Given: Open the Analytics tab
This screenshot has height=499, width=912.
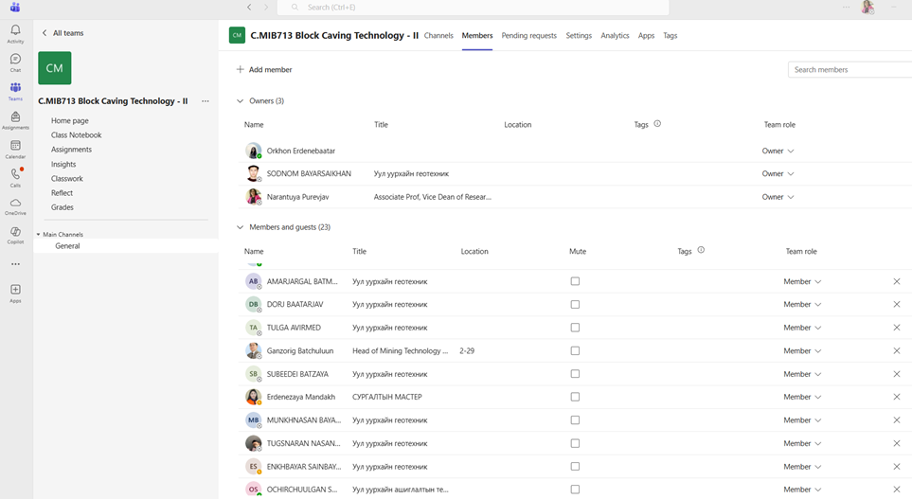Looking at the screenshot, I should (615, 36).
